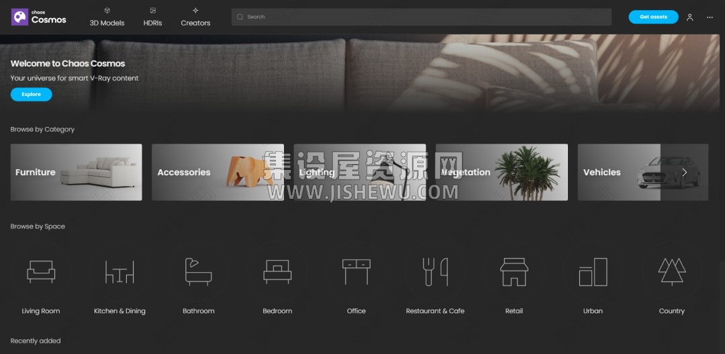Select the Kitchen & Dining table icon
This screenshot has height=354, width=725.
tap(119, 271)
